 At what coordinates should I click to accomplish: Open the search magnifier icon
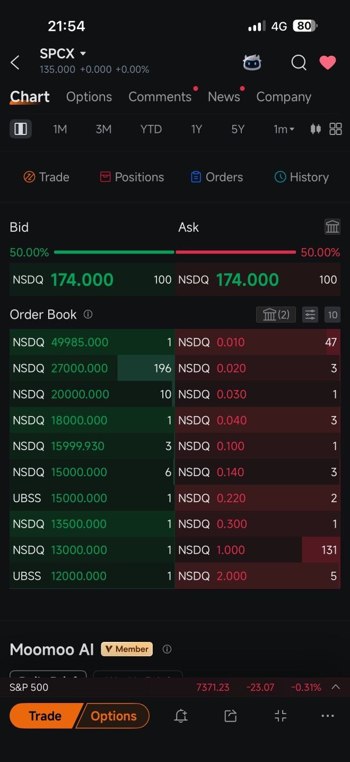click(299, 63)
